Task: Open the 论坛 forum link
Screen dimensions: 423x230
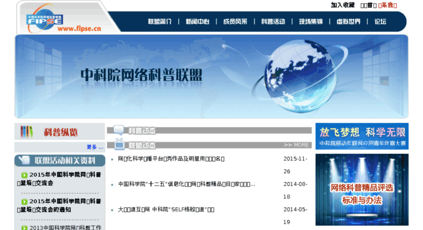Action: pos(381,22)
